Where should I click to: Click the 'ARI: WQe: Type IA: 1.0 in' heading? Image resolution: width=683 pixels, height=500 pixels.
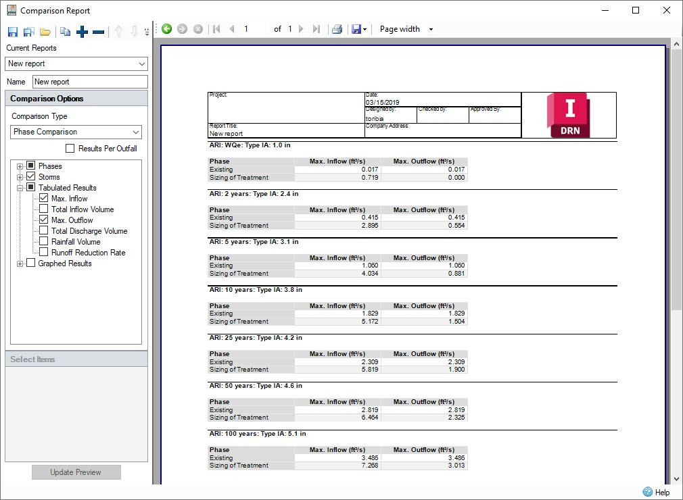(250, 145)
